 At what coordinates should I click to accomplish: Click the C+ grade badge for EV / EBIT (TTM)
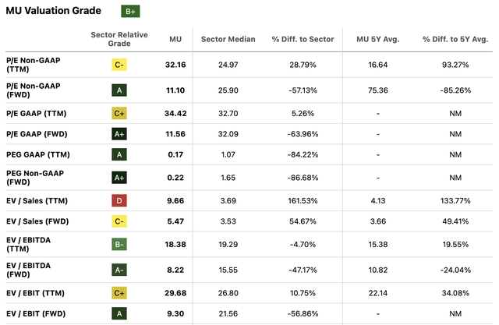[x=119, y=293]
